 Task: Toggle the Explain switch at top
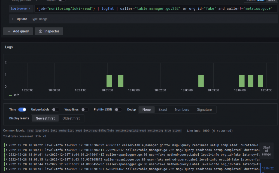pyautogui.click(x=62, y=1)
